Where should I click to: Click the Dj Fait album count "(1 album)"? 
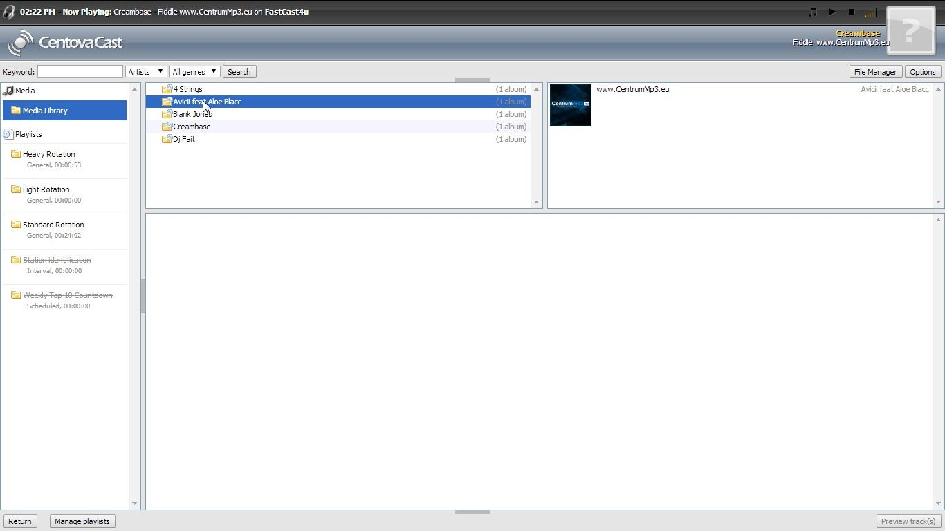(x=511, y=139)
